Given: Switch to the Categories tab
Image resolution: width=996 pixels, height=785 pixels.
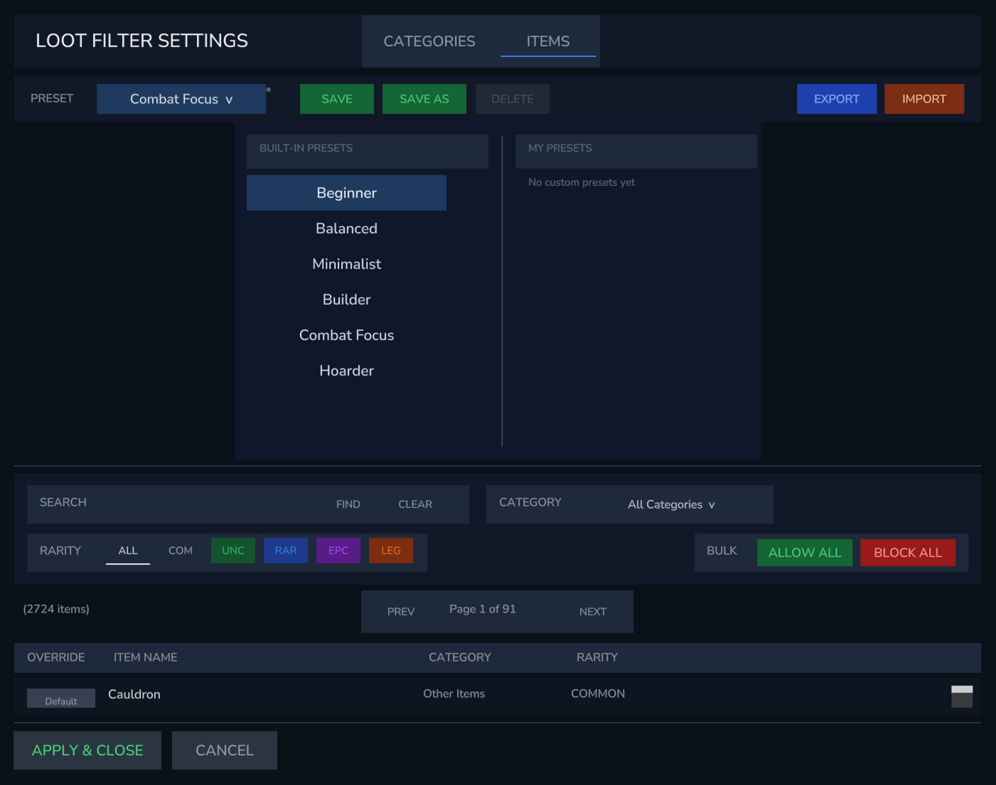Looking at the screenshot, I should click(x=429, y=41).
